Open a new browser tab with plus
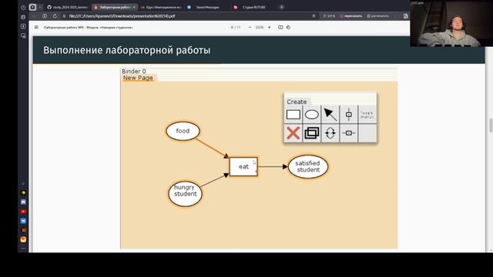This screenshot has width=493, height=277. click(x=282, y=7)
